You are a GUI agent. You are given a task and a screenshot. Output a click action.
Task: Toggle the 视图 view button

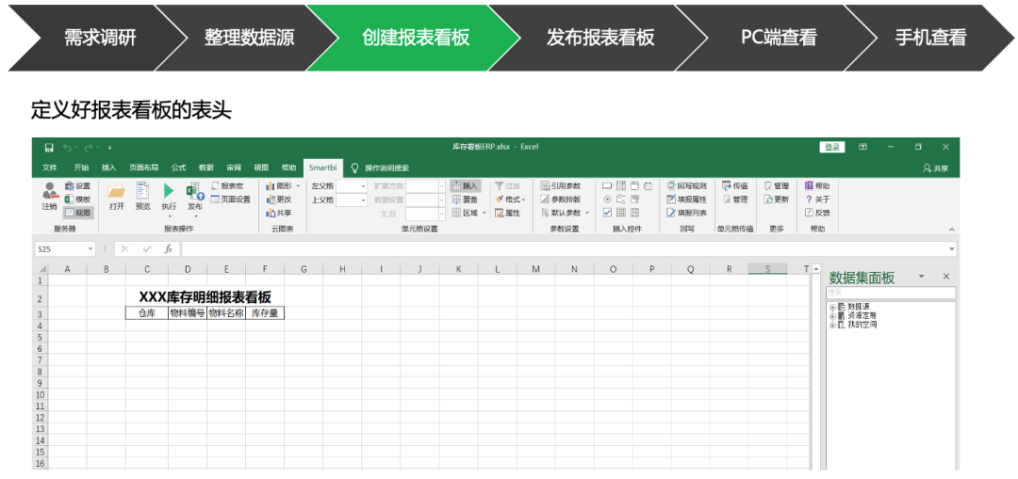pyautogui.click(x=78, y=212)
